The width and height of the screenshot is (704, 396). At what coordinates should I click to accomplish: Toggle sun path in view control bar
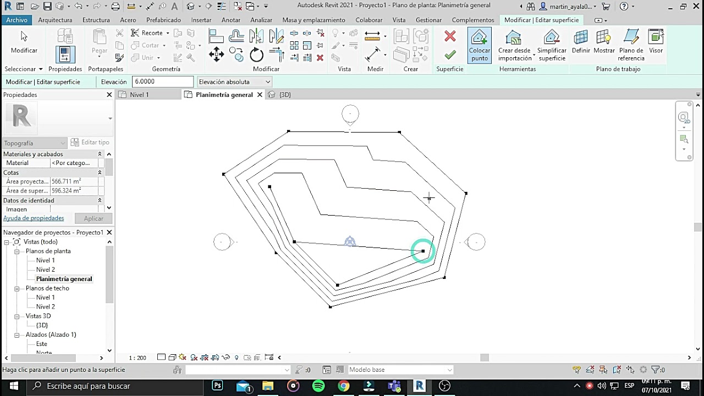pos(183,358)
